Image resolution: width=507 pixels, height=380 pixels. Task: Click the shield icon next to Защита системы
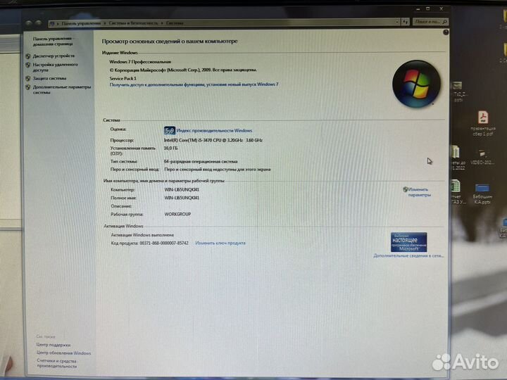28,78
